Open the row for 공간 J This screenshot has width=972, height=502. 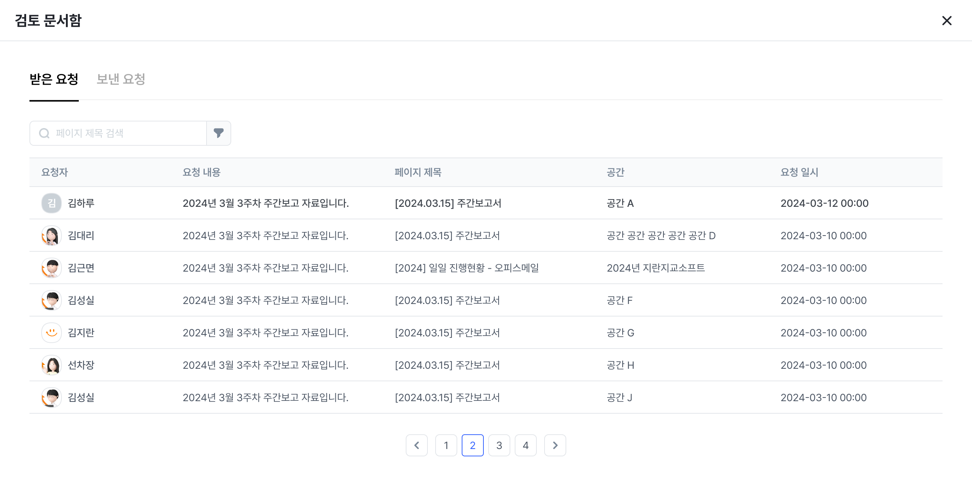pyautogui.click(x=619, y=397)
